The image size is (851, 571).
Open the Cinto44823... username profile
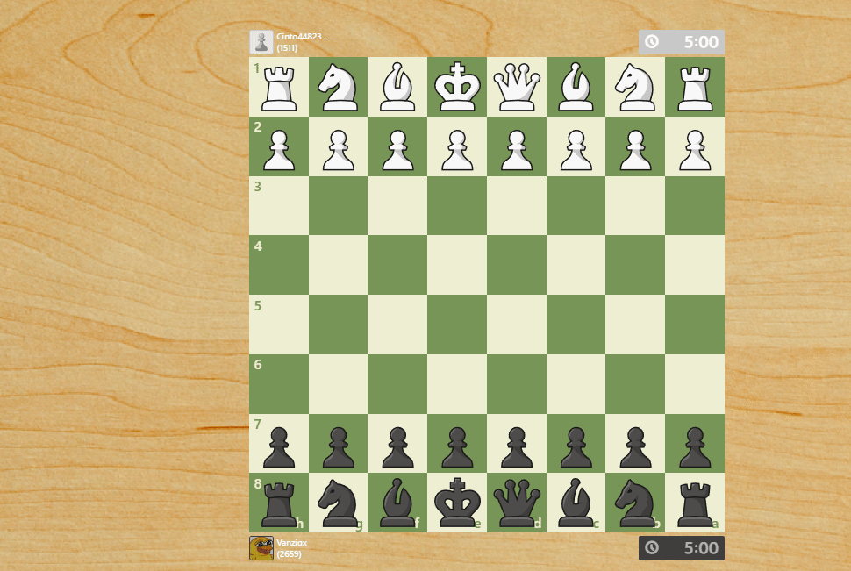pyautogui.click(x=303, y=36)
